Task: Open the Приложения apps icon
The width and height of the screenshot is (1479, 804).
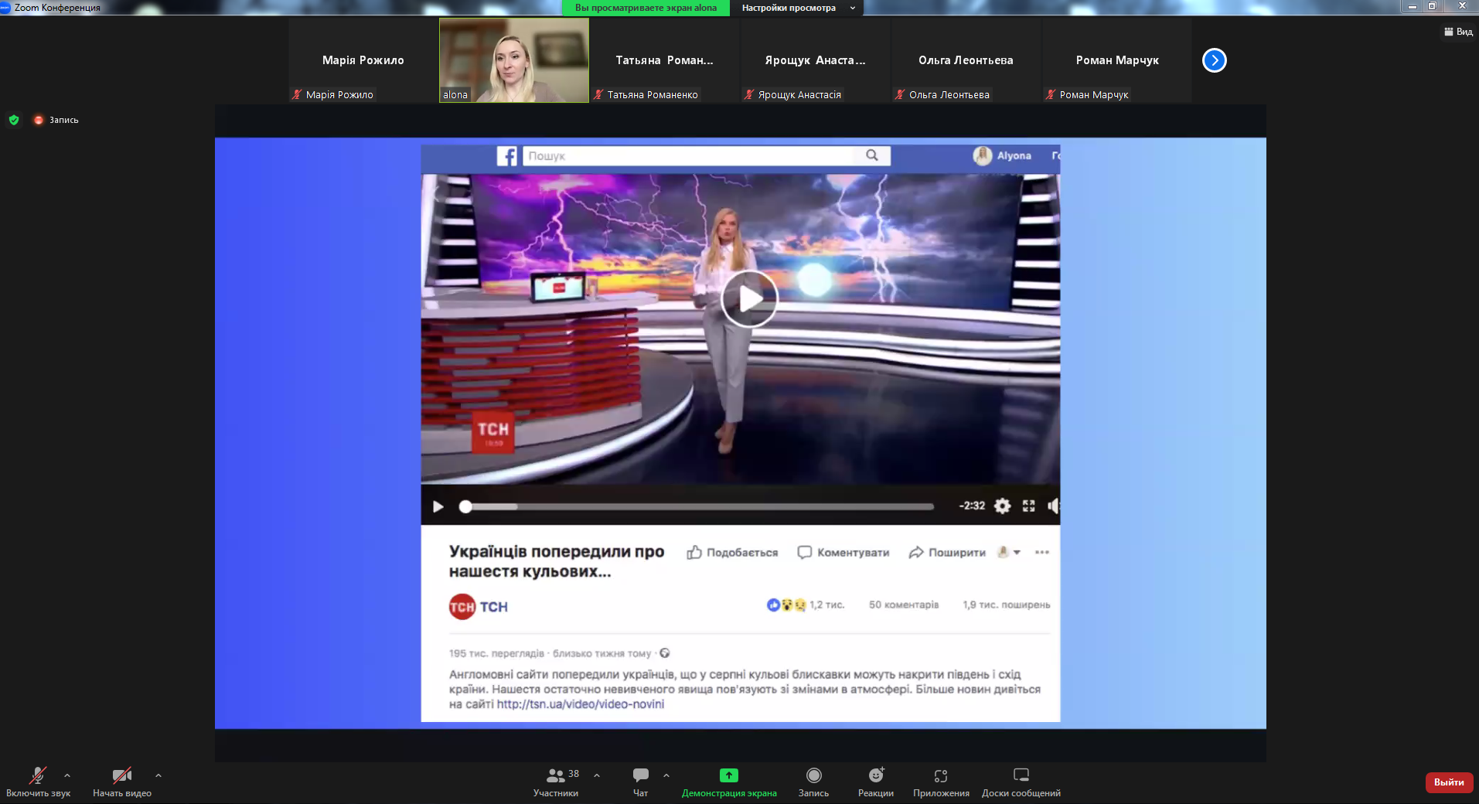Action: [940, 775]
